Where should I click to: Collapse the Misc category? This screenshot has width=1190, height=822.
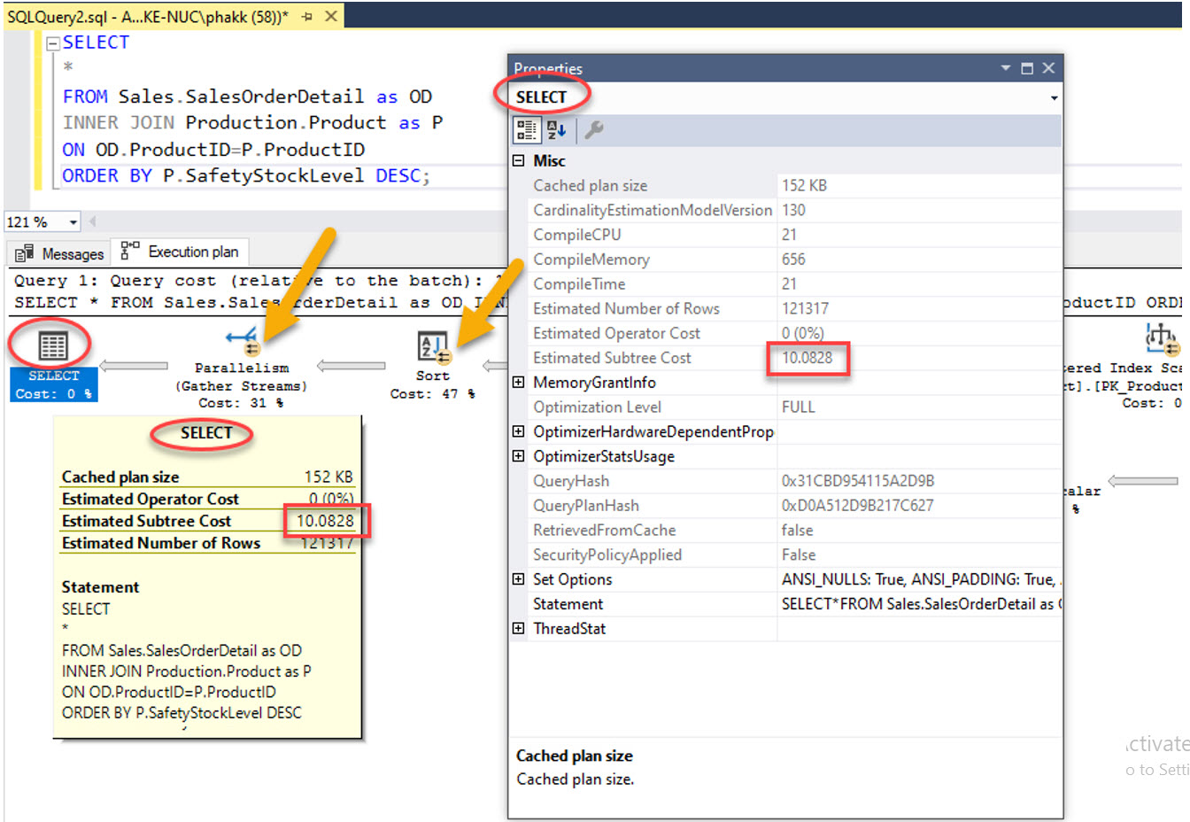(518, 160)
